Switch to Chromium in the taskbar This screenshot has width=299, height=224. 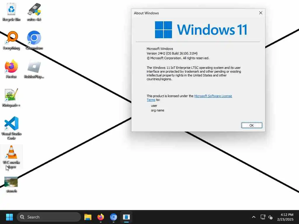click(114, 217)
